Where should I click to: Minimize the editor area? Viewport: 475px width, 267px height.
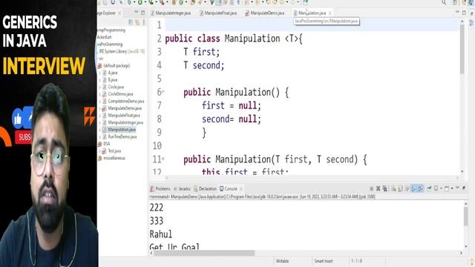click(x=457, y=13)
